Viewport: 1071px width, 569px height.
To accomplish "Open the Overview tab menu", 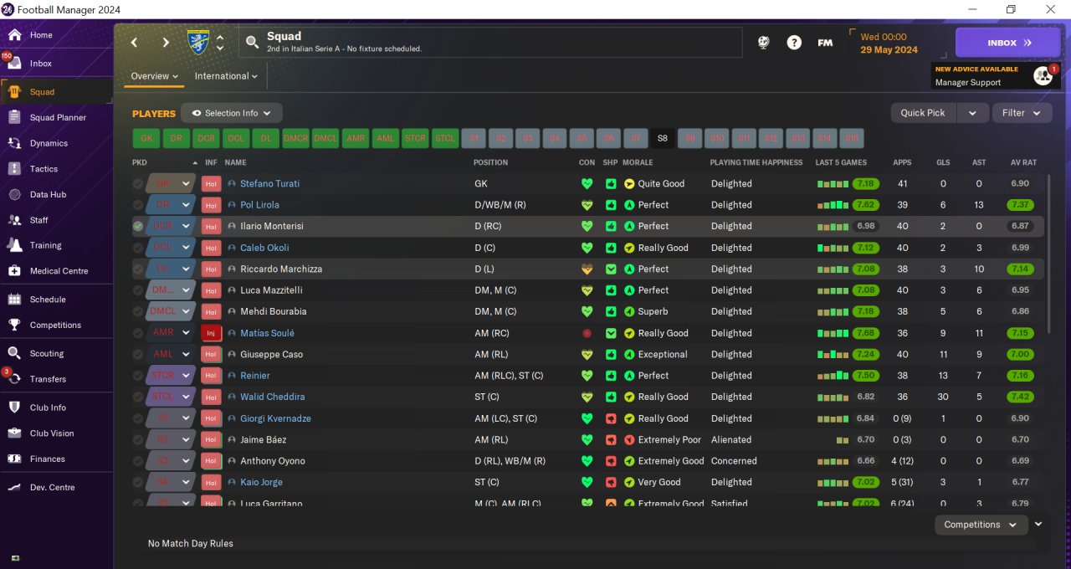I will [155, 76].
